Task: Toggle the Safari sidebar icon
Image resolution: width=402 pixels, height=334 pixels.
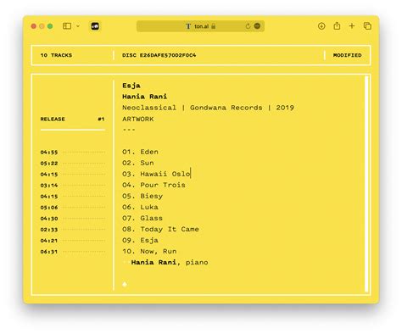Action: [x=67, y=26]
